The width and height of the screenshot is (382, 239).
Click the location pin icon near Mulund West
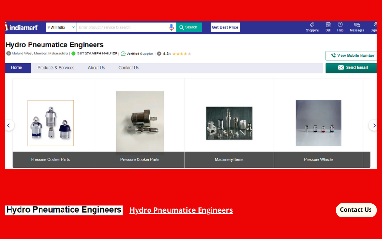(x=8, y=54)
